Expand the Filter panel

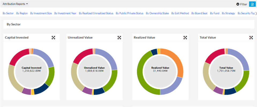[242, 4]
